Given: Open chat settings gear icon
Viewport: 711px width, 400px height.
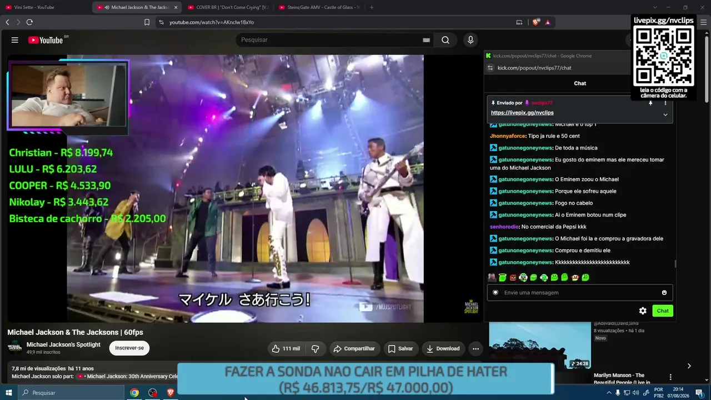Looking at the screenshot, I should coord(643,311).
